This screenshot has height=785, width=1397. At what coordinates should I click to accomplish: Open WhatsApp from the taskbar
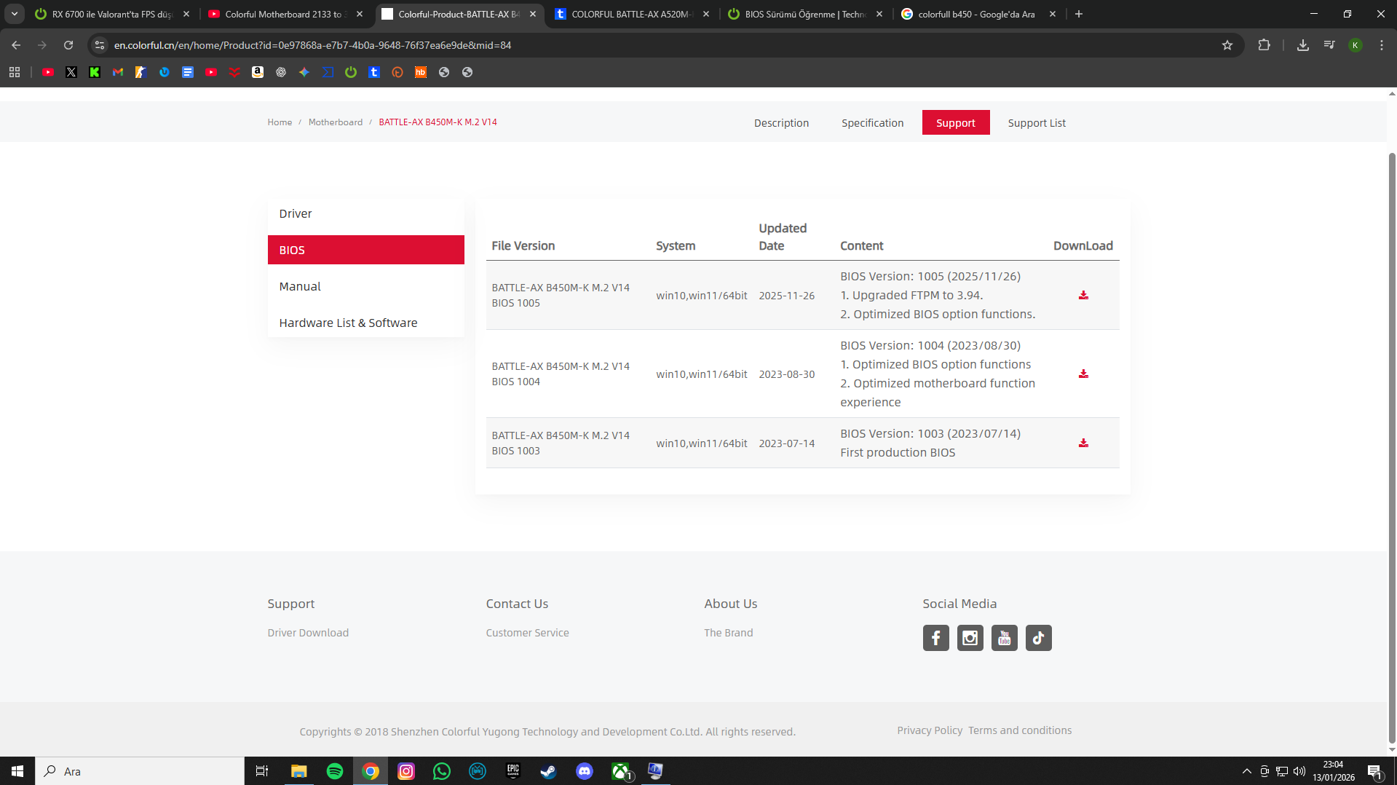(x=442, y=771)
